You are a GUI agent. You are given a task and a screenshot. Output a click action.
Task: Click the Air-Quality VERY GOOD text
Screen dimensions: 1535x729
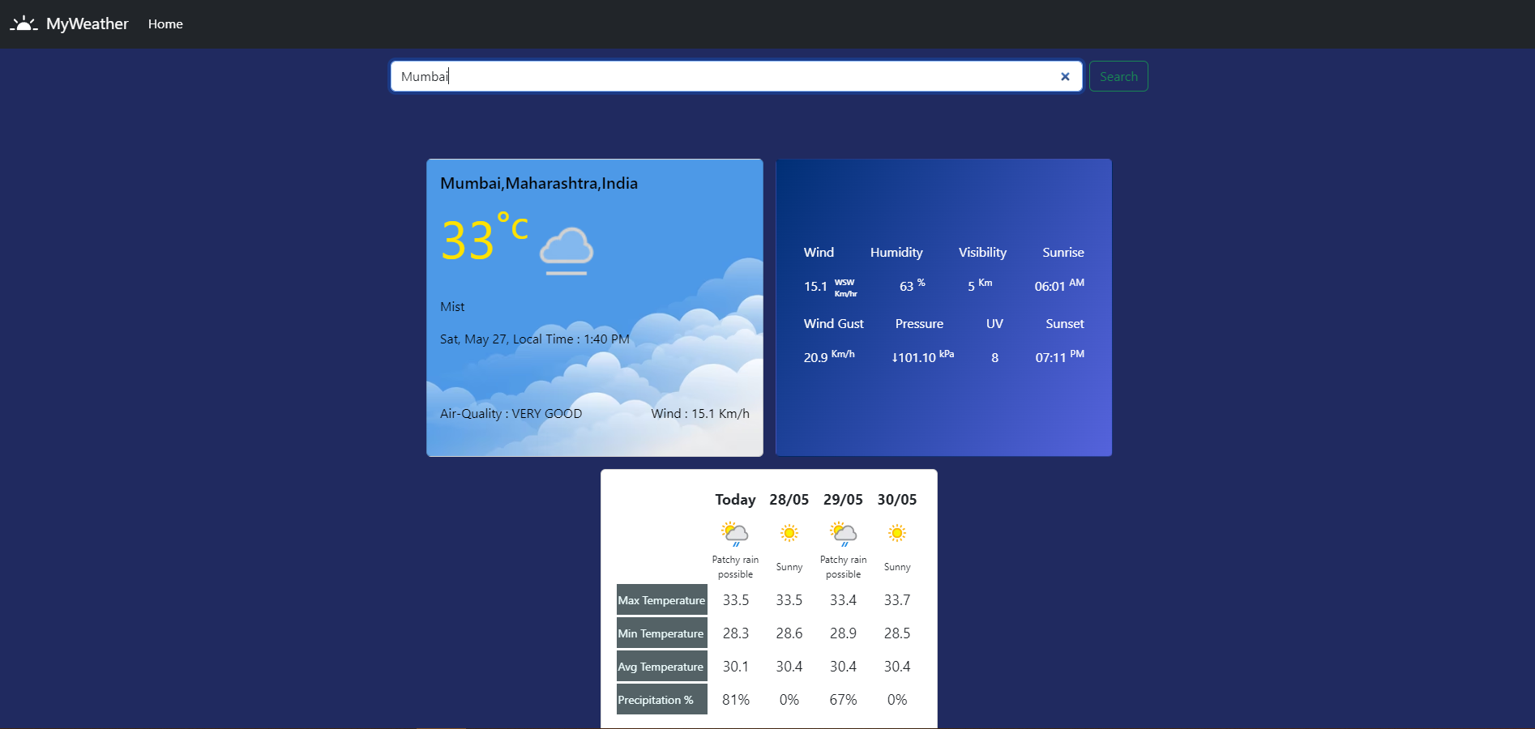(x=510, y=413)
